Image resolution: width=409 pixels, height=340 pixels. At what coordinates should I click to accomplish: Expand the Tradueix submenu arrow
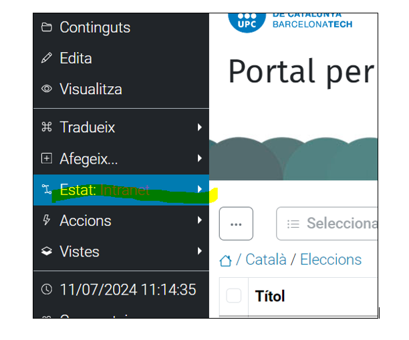tap(200, 127)
